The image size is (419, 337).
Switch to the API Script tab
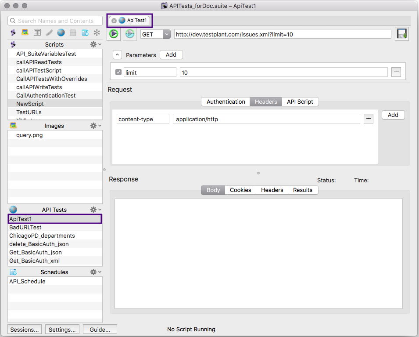pyautogui.click(x=300, y=102)
